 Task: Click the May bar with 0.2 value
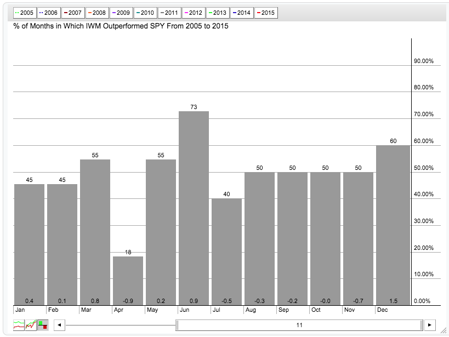161,232
